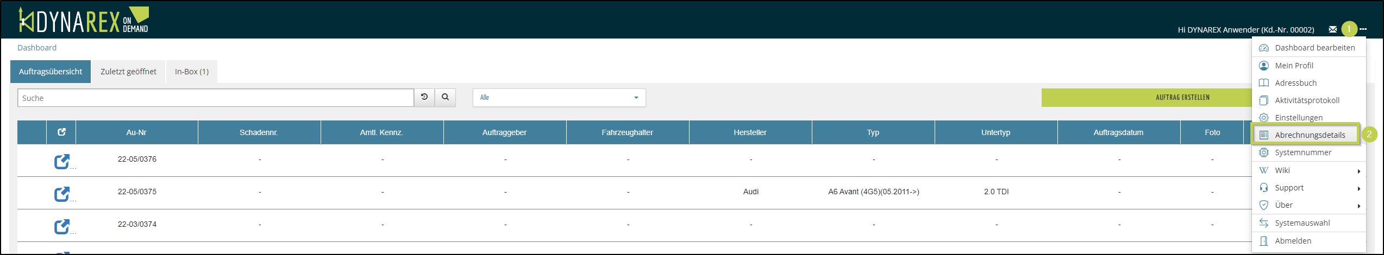Viewport: 1384px width, 255px height.
Task: Select Abrechnungsdetails from the menu
Action: (1310, 135)
